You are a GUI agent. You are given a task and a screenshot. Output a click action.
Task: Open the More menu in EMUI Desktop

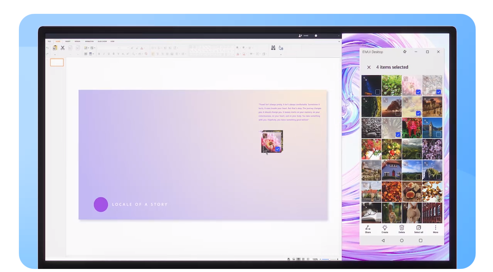(x=436, y=229)
